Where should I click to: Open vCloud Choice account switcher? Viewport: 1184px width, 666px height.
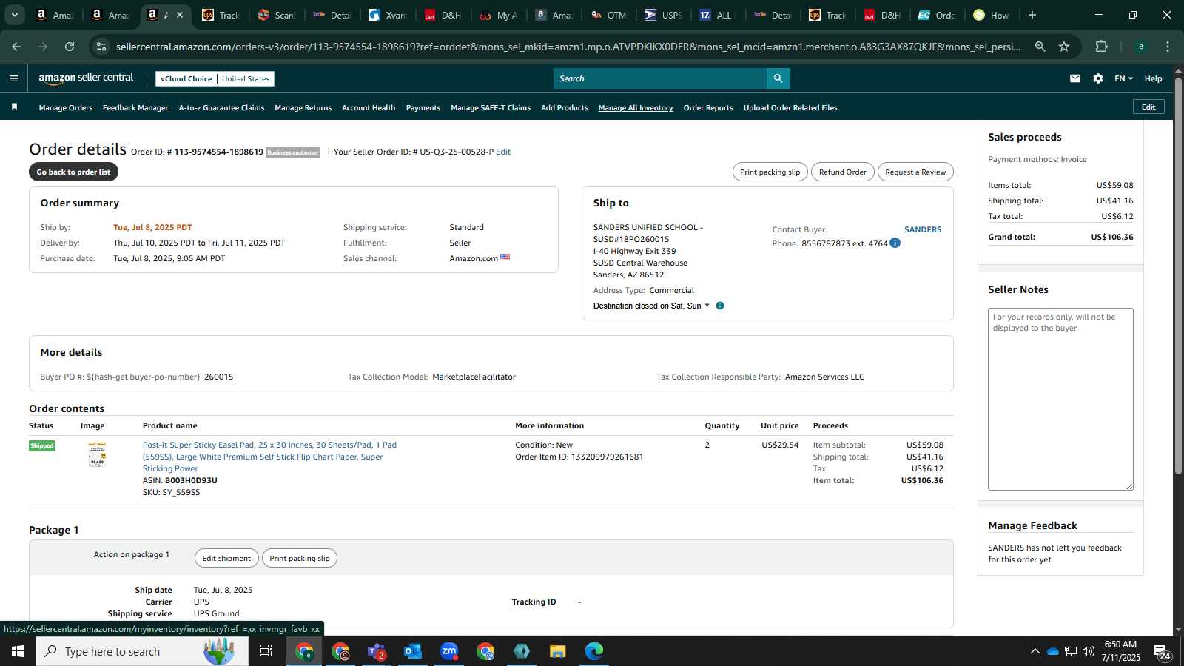tap(215, 78)
